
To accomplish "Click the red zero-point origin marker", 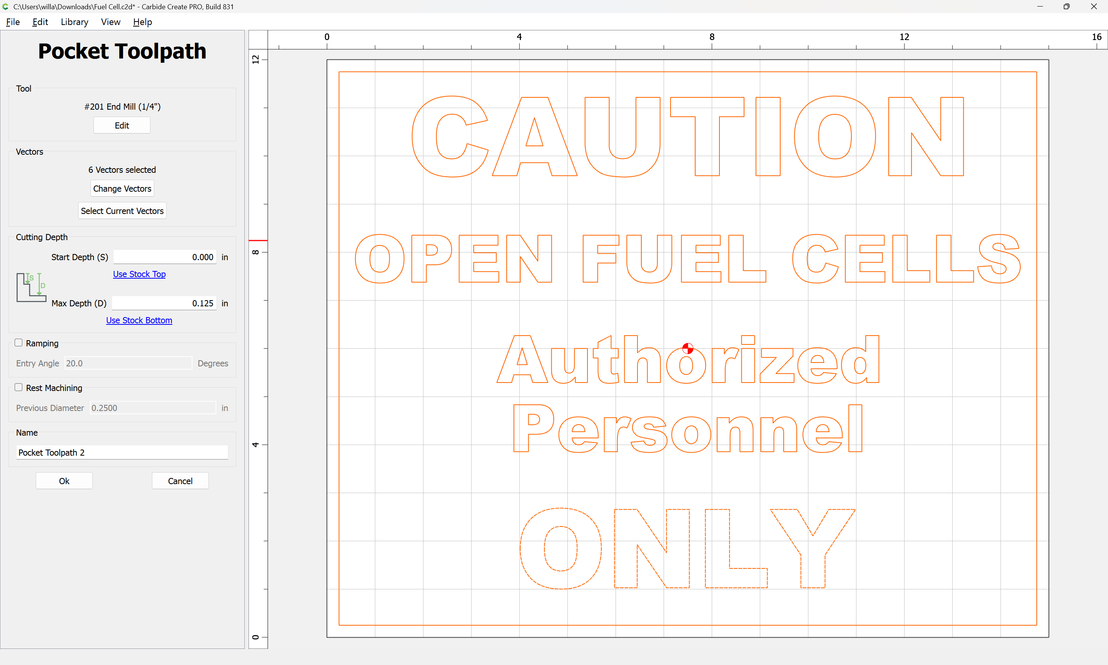I will (x=687, y=348).
